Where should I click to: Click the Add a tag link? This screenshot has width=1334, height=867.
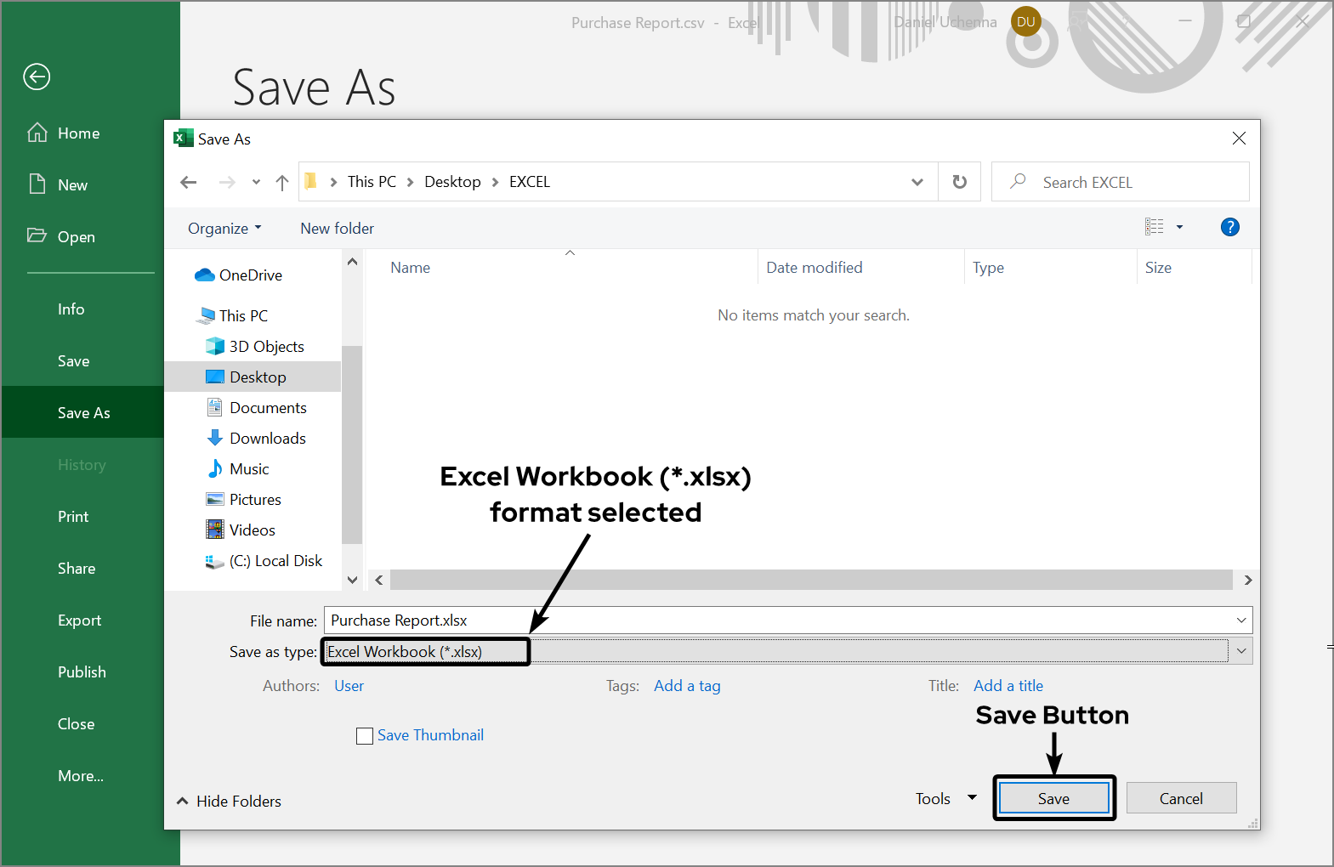click(687, 686)
